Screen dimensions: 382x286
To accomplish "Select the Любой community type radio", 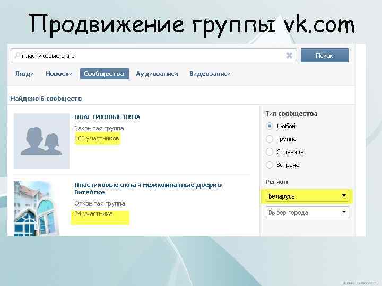I will 270,126.
